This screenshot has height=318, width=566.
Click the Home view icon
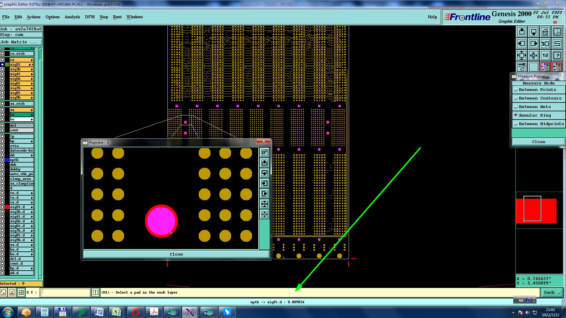(x=545, y=32)
